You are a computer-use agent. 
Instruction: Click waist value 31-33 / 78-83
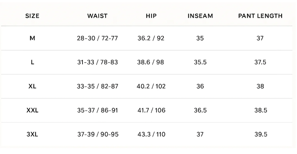coord(98,62)
